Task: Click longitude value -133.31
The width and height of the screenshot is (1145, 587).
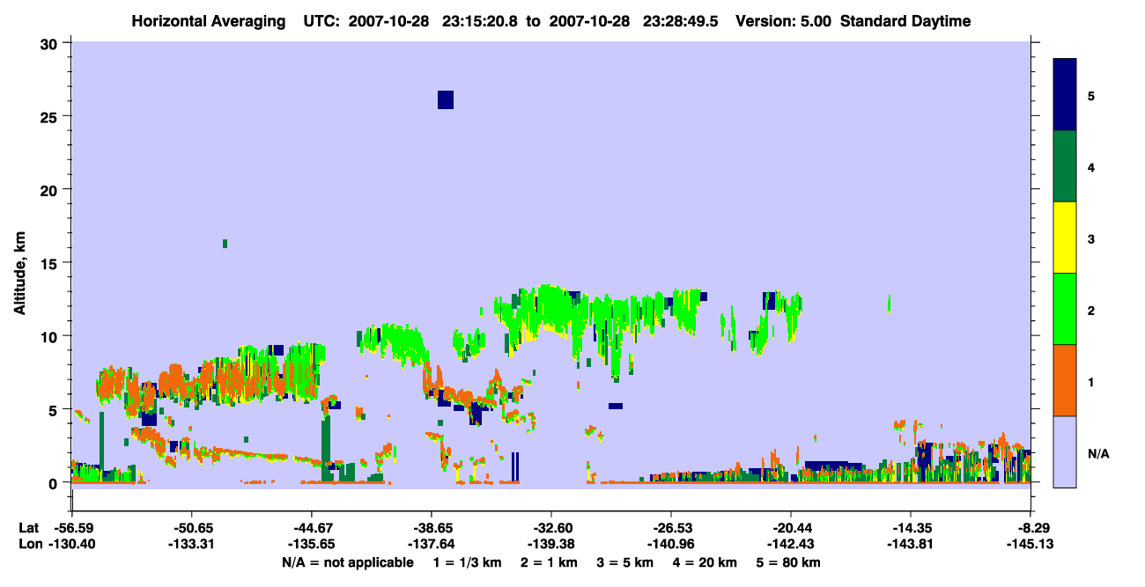Action: pos(191,544)
